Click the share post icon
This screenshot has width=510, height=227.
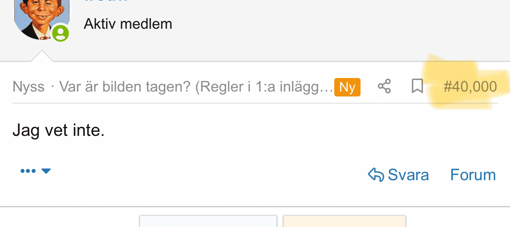click(384, 87)
